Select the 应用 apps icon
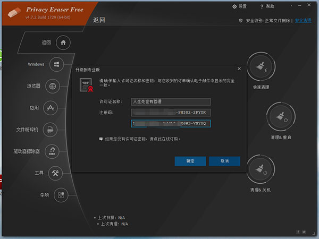The height and width of the screenshot is (239, 319). [x=51, y=108]
